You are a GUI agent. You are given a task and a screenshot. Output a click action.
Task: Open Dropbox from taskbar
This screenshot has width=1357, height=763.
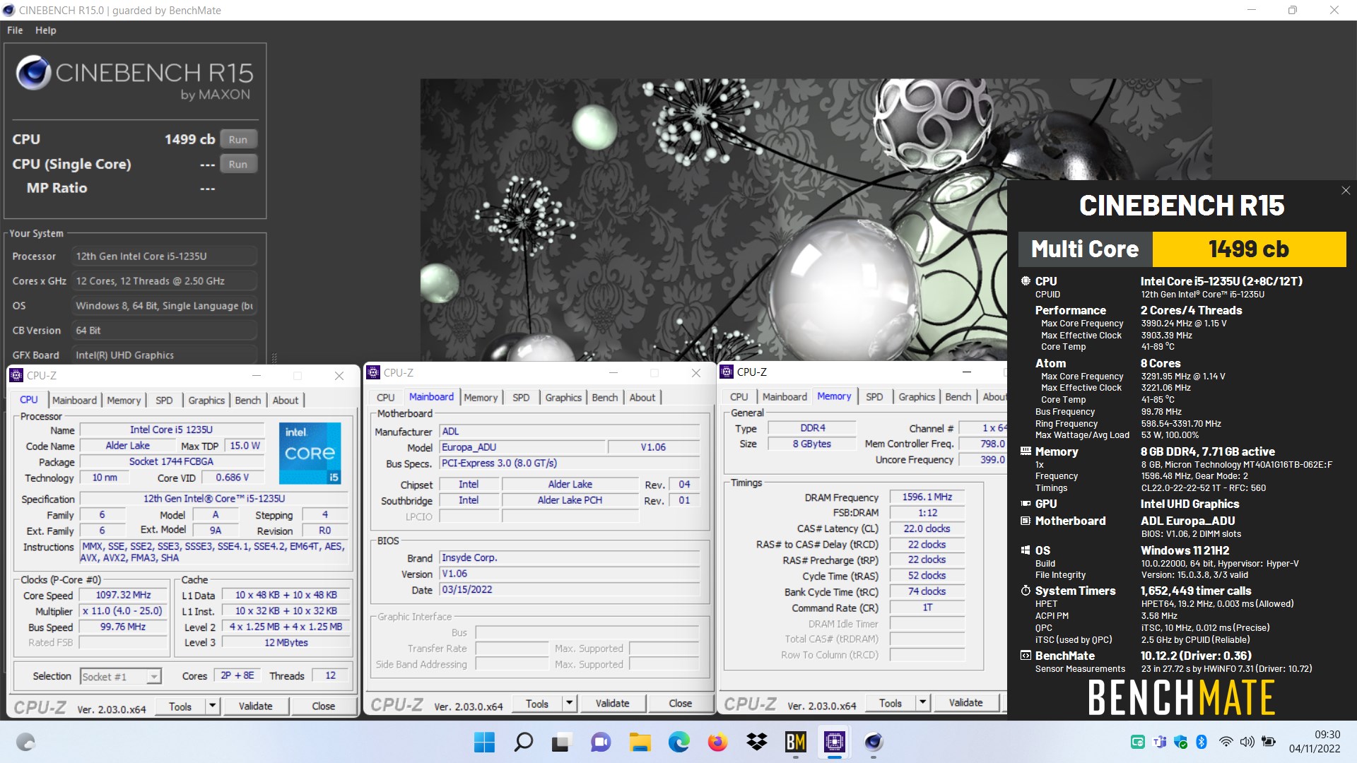(x=756, y=742)
